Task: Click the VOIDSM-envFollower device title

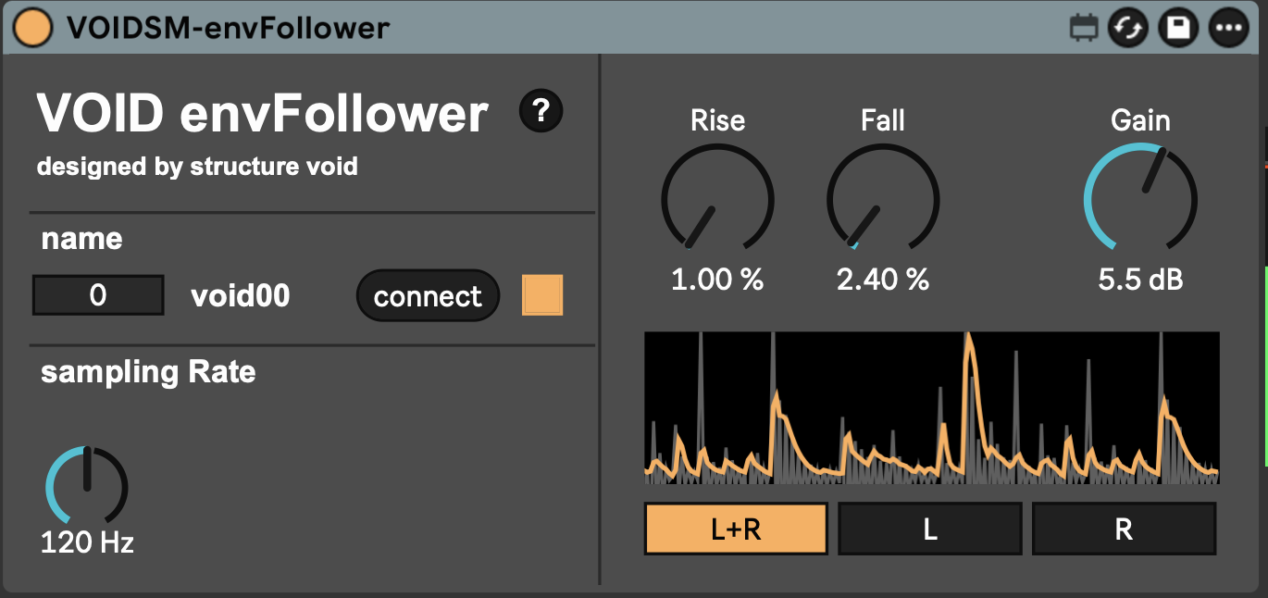Action: [228, 28]
